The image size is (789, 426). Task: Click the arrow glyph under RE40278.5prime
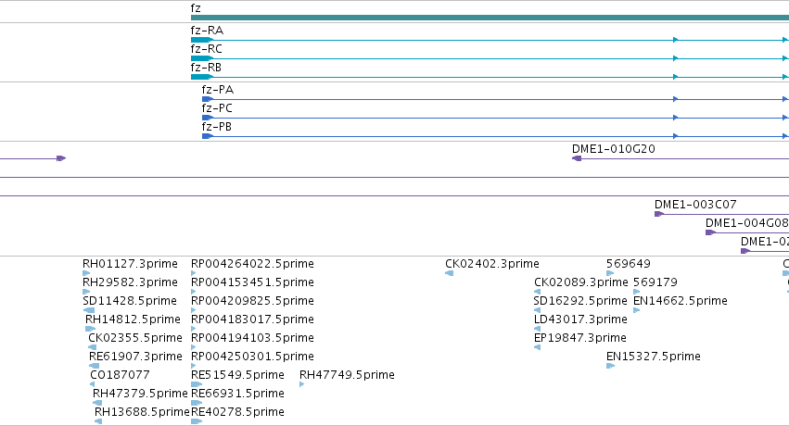[197, 421]
